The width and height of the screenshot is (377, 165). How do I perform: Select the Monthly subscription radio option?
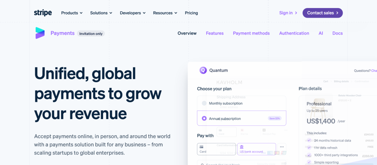(x=204, y=103)
